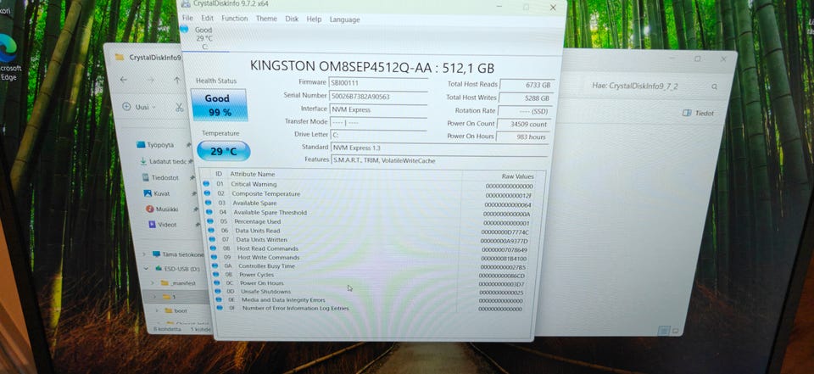Viewport: 814px width, 374px height.
Task: Click the status dot for Available Spare Threshold
Action: [x=209, y=212]
